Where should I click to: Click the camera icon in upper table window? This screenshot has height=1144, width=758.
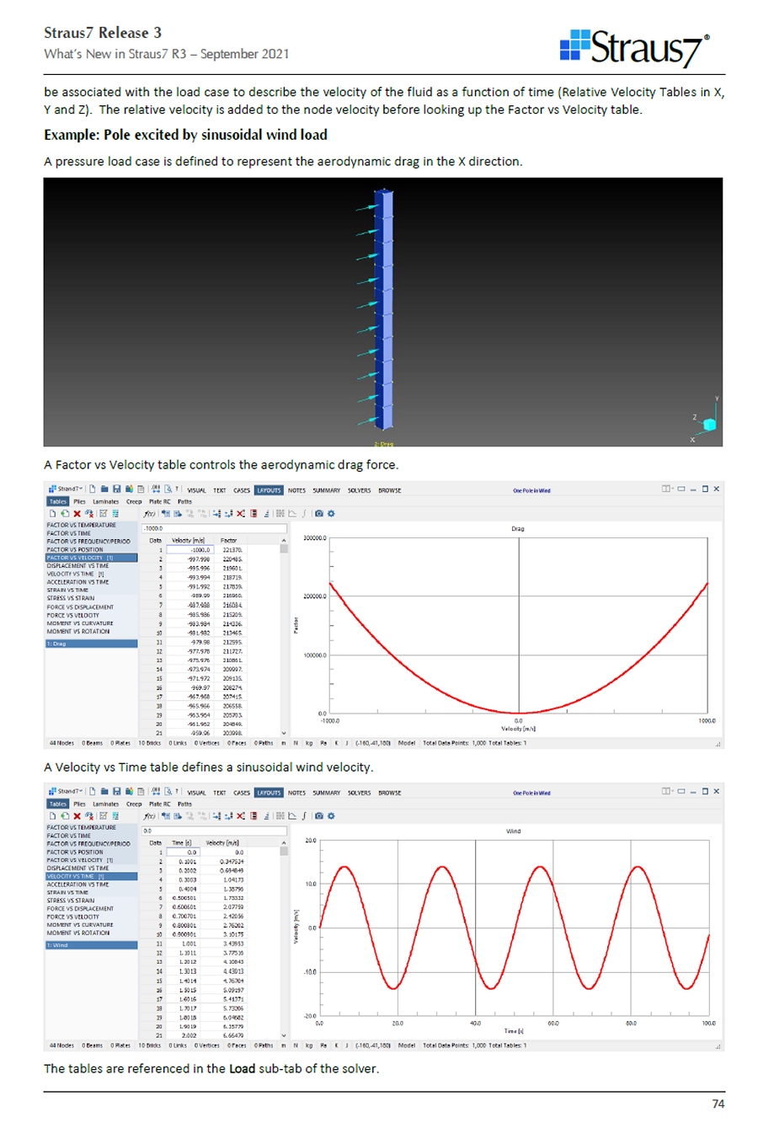[x=319, y=513]
